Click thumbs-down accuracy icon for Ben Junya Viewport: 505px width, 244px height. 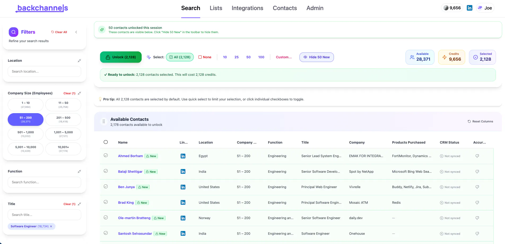477,187
